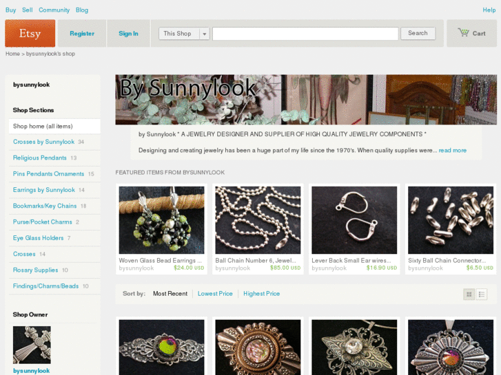Open the round fluted silver pendant listing
This screenshot has width=501, height=375.
[x=451, y=347]
